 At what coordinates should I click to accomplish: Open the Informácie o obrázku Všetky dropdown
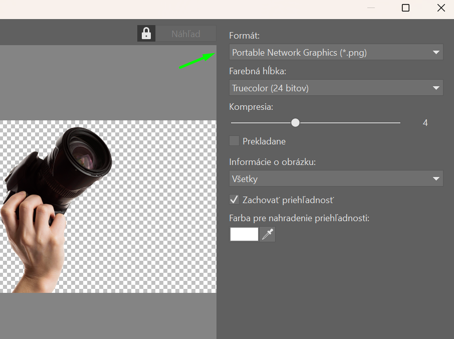click(336, 179)
